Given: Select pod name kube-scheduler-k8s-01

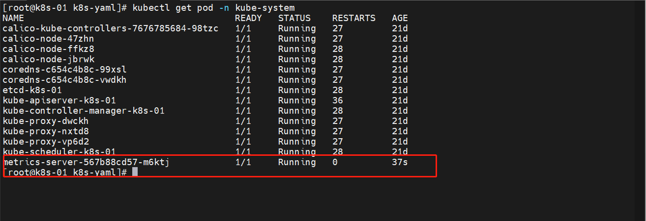Looking at the screenshot, I should pos(59,152).
